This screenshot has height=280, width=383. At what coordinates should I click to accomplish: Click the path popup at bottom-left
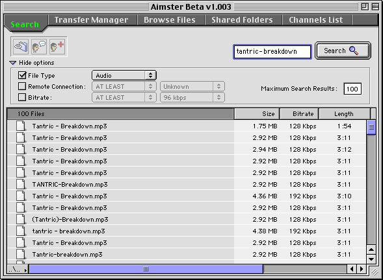pos(18,269)
